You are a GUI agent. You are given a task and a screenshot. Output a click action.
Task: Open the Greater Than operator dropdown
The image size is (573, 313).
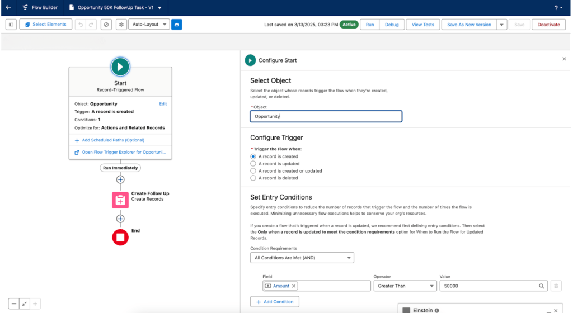click(405, 286)
